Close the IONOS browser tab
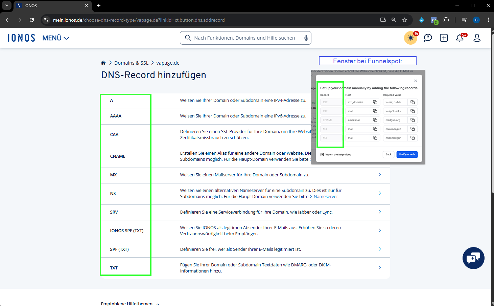494x306 pixels. [87, 5]
